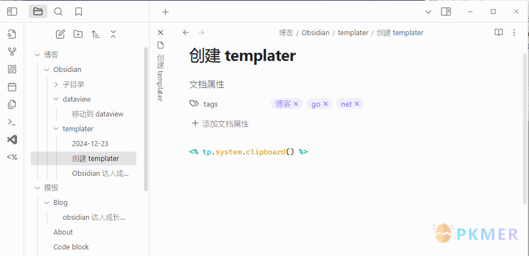Remove the go tag
The width and height of the screenshot is (529, 256).
click(326, 104)
